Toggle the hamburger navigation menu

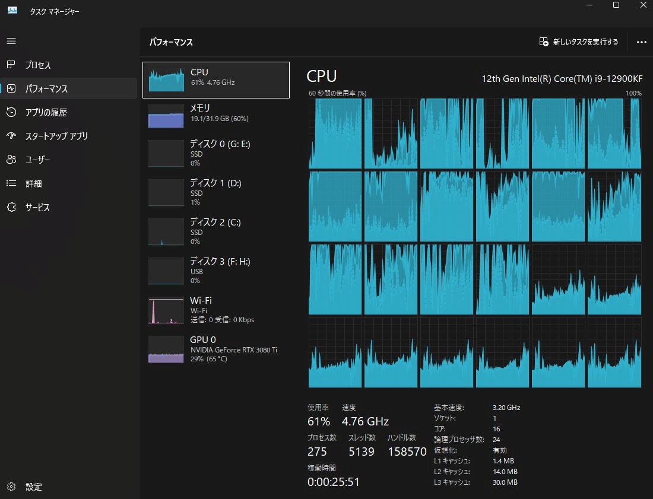pos(11,42)
